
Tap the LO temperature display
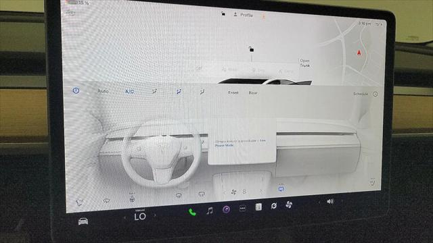(x=140, y=217)
